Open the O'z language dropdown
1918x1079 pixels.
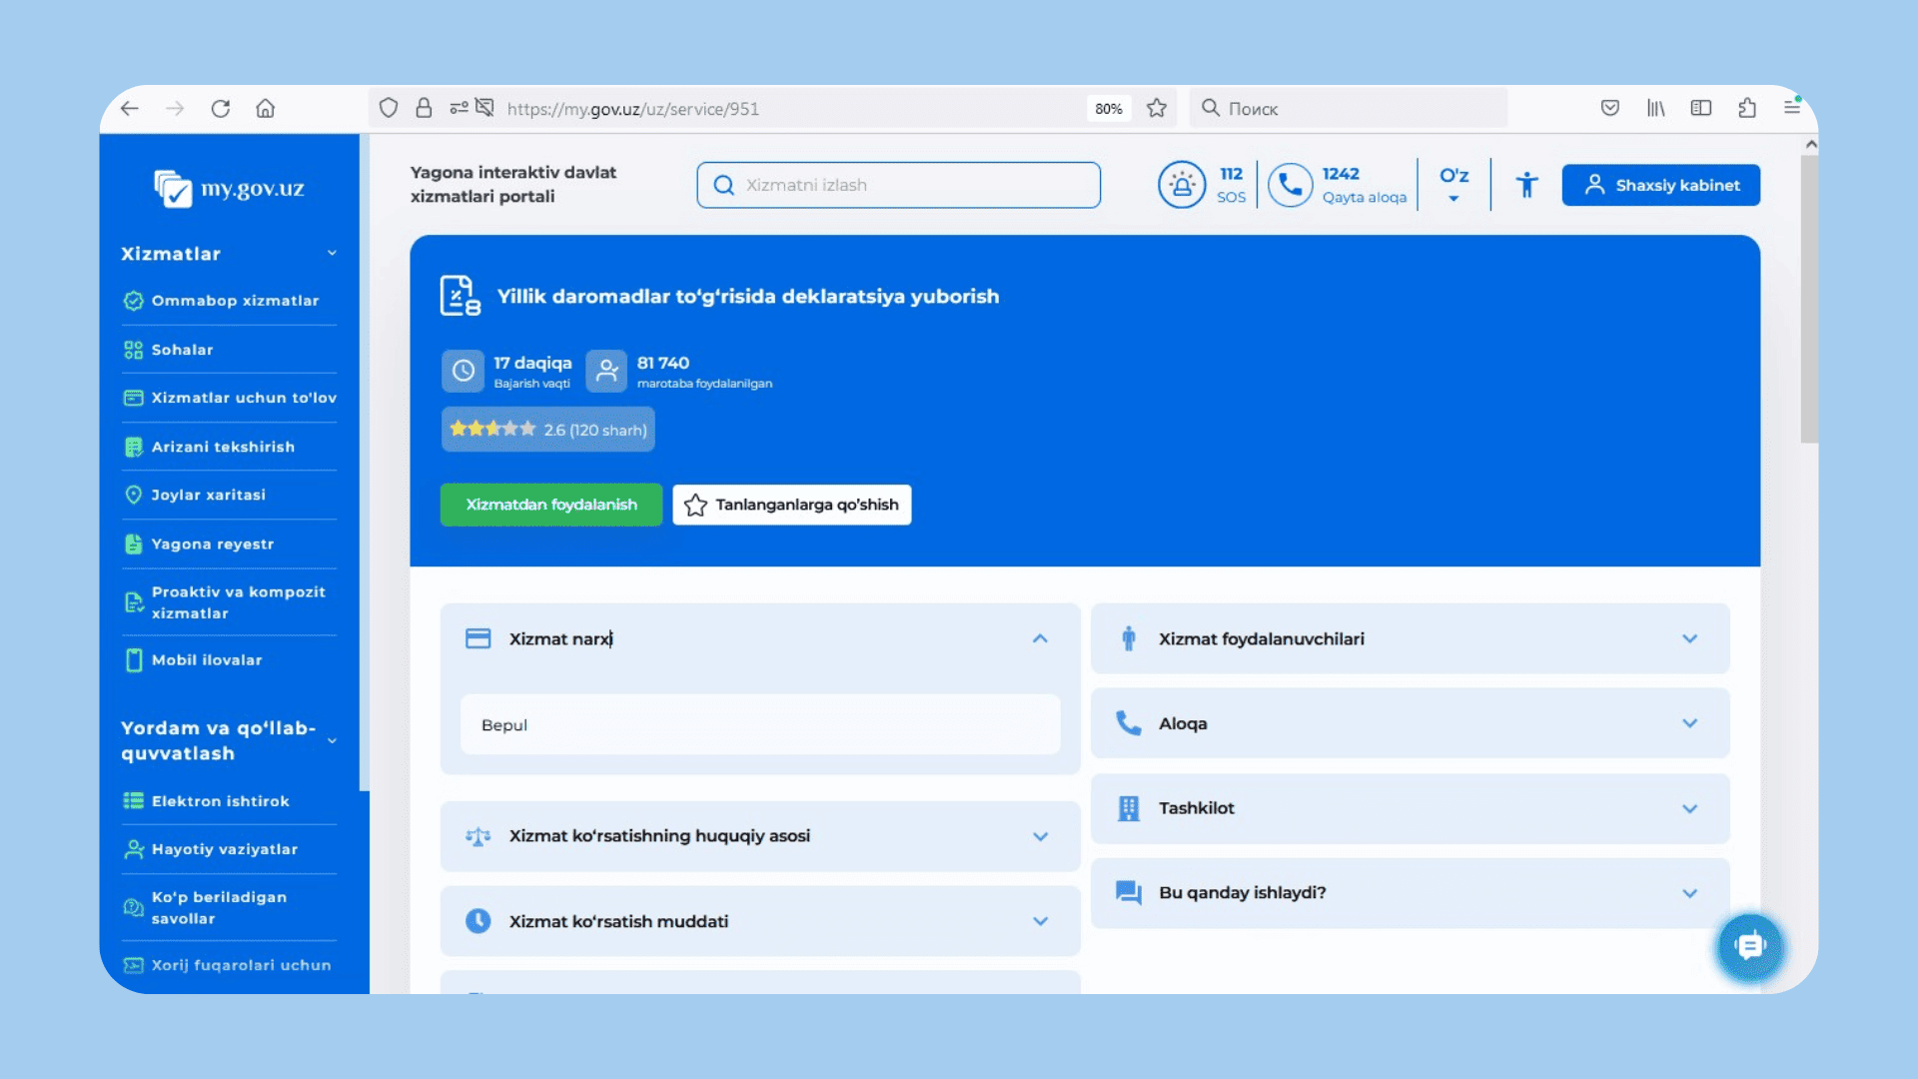pos(1453,185)
